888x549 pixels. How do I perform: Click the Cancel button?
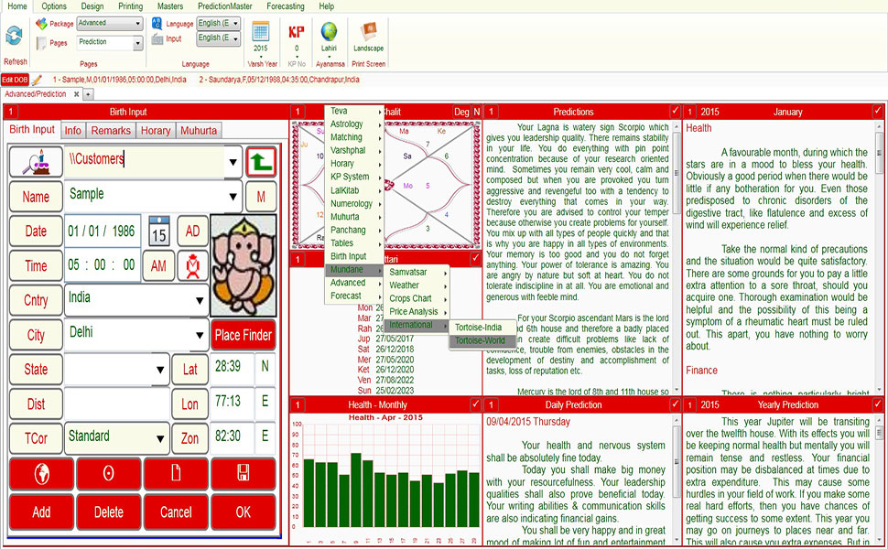click(176, 511)
